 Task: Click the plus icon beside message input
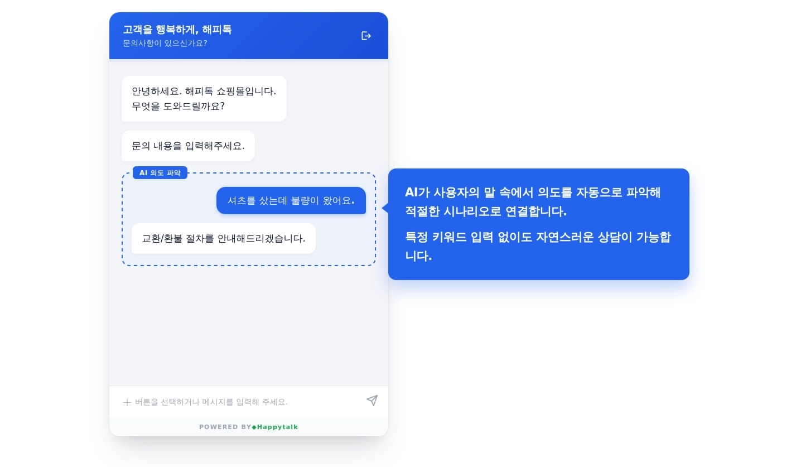(127, 402)
